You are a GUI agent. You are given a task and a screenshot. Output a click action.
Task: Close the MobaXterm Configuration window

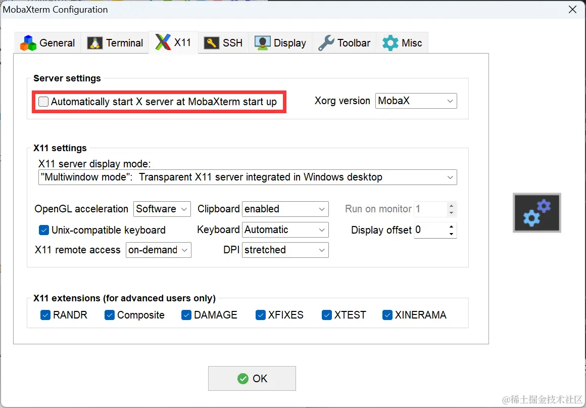click(x=572, y=10)
